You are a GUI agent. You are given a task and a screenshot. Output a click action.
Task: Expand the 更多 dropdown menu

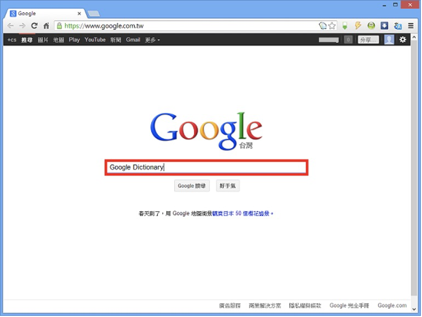(x=152, y=40)
